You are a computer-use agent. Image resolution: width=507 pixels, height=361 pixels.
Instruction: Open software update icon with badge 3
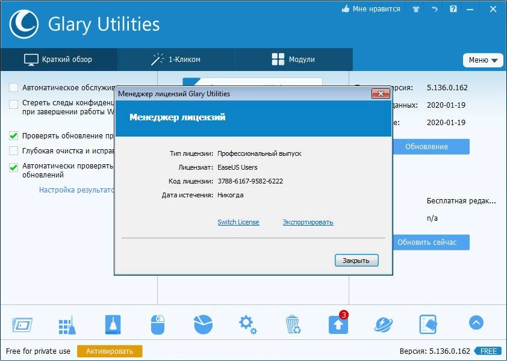[338, 323]
